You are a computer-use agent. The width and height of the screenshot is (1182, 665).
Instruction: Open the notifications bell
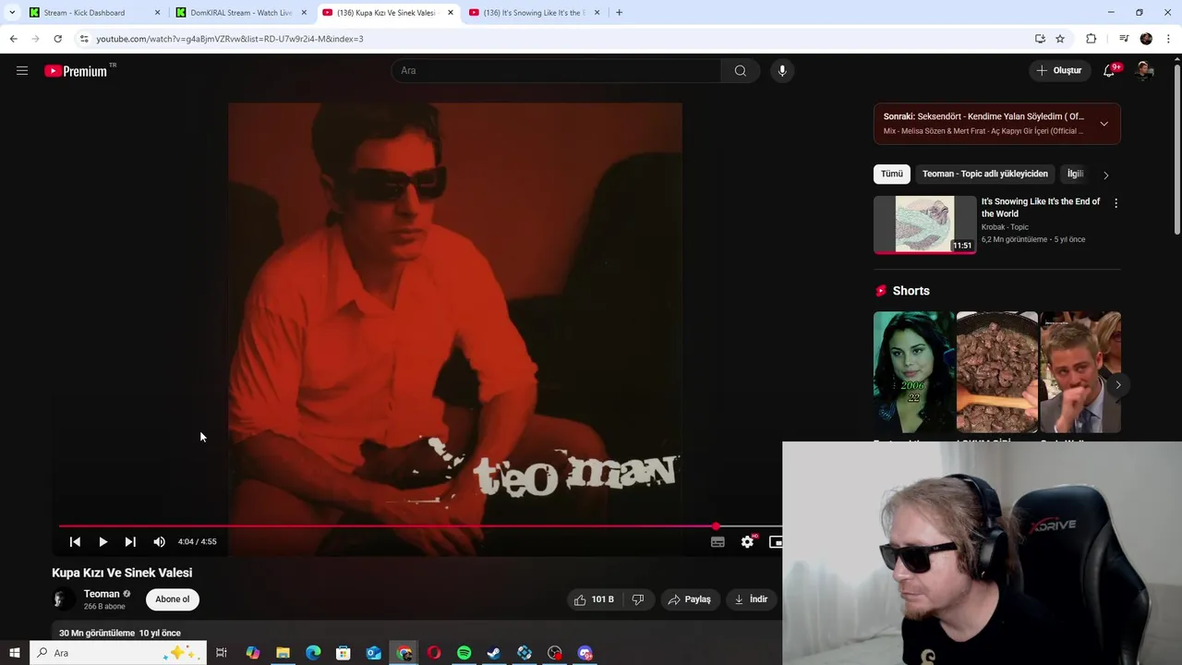coord(1110,71)
